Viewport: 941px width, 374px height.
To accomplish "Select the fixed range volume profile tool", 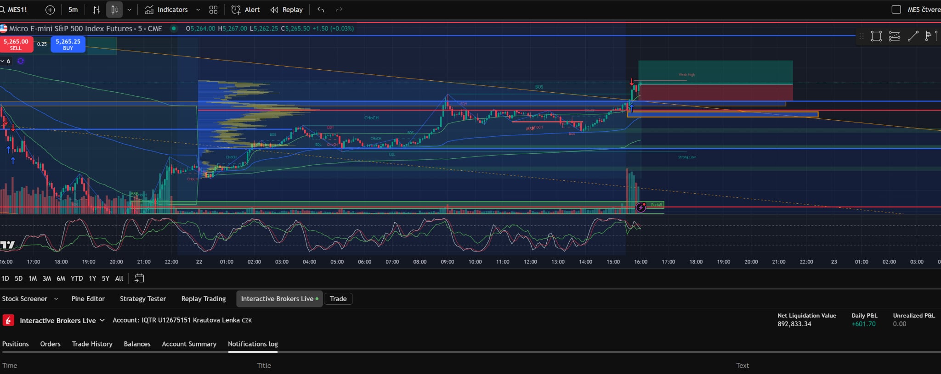I will click(x=931, y=36).
